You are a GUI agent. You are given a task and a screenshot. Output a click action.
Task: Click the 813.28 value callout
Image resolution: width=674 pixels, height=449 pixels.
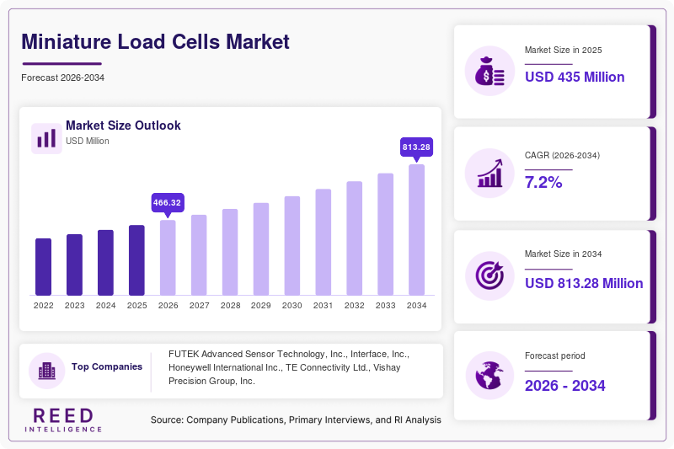point(416,147)
